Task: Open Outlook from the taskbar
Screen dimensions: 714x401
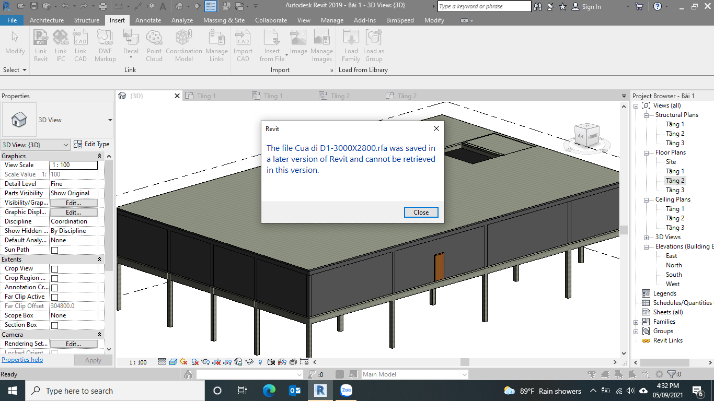Action: coord(295,391)
